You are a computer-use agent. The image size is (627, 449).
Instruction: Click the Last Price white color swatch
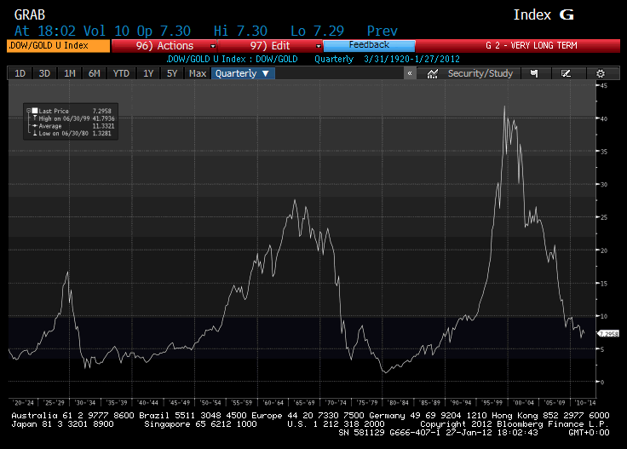(35, 112)
